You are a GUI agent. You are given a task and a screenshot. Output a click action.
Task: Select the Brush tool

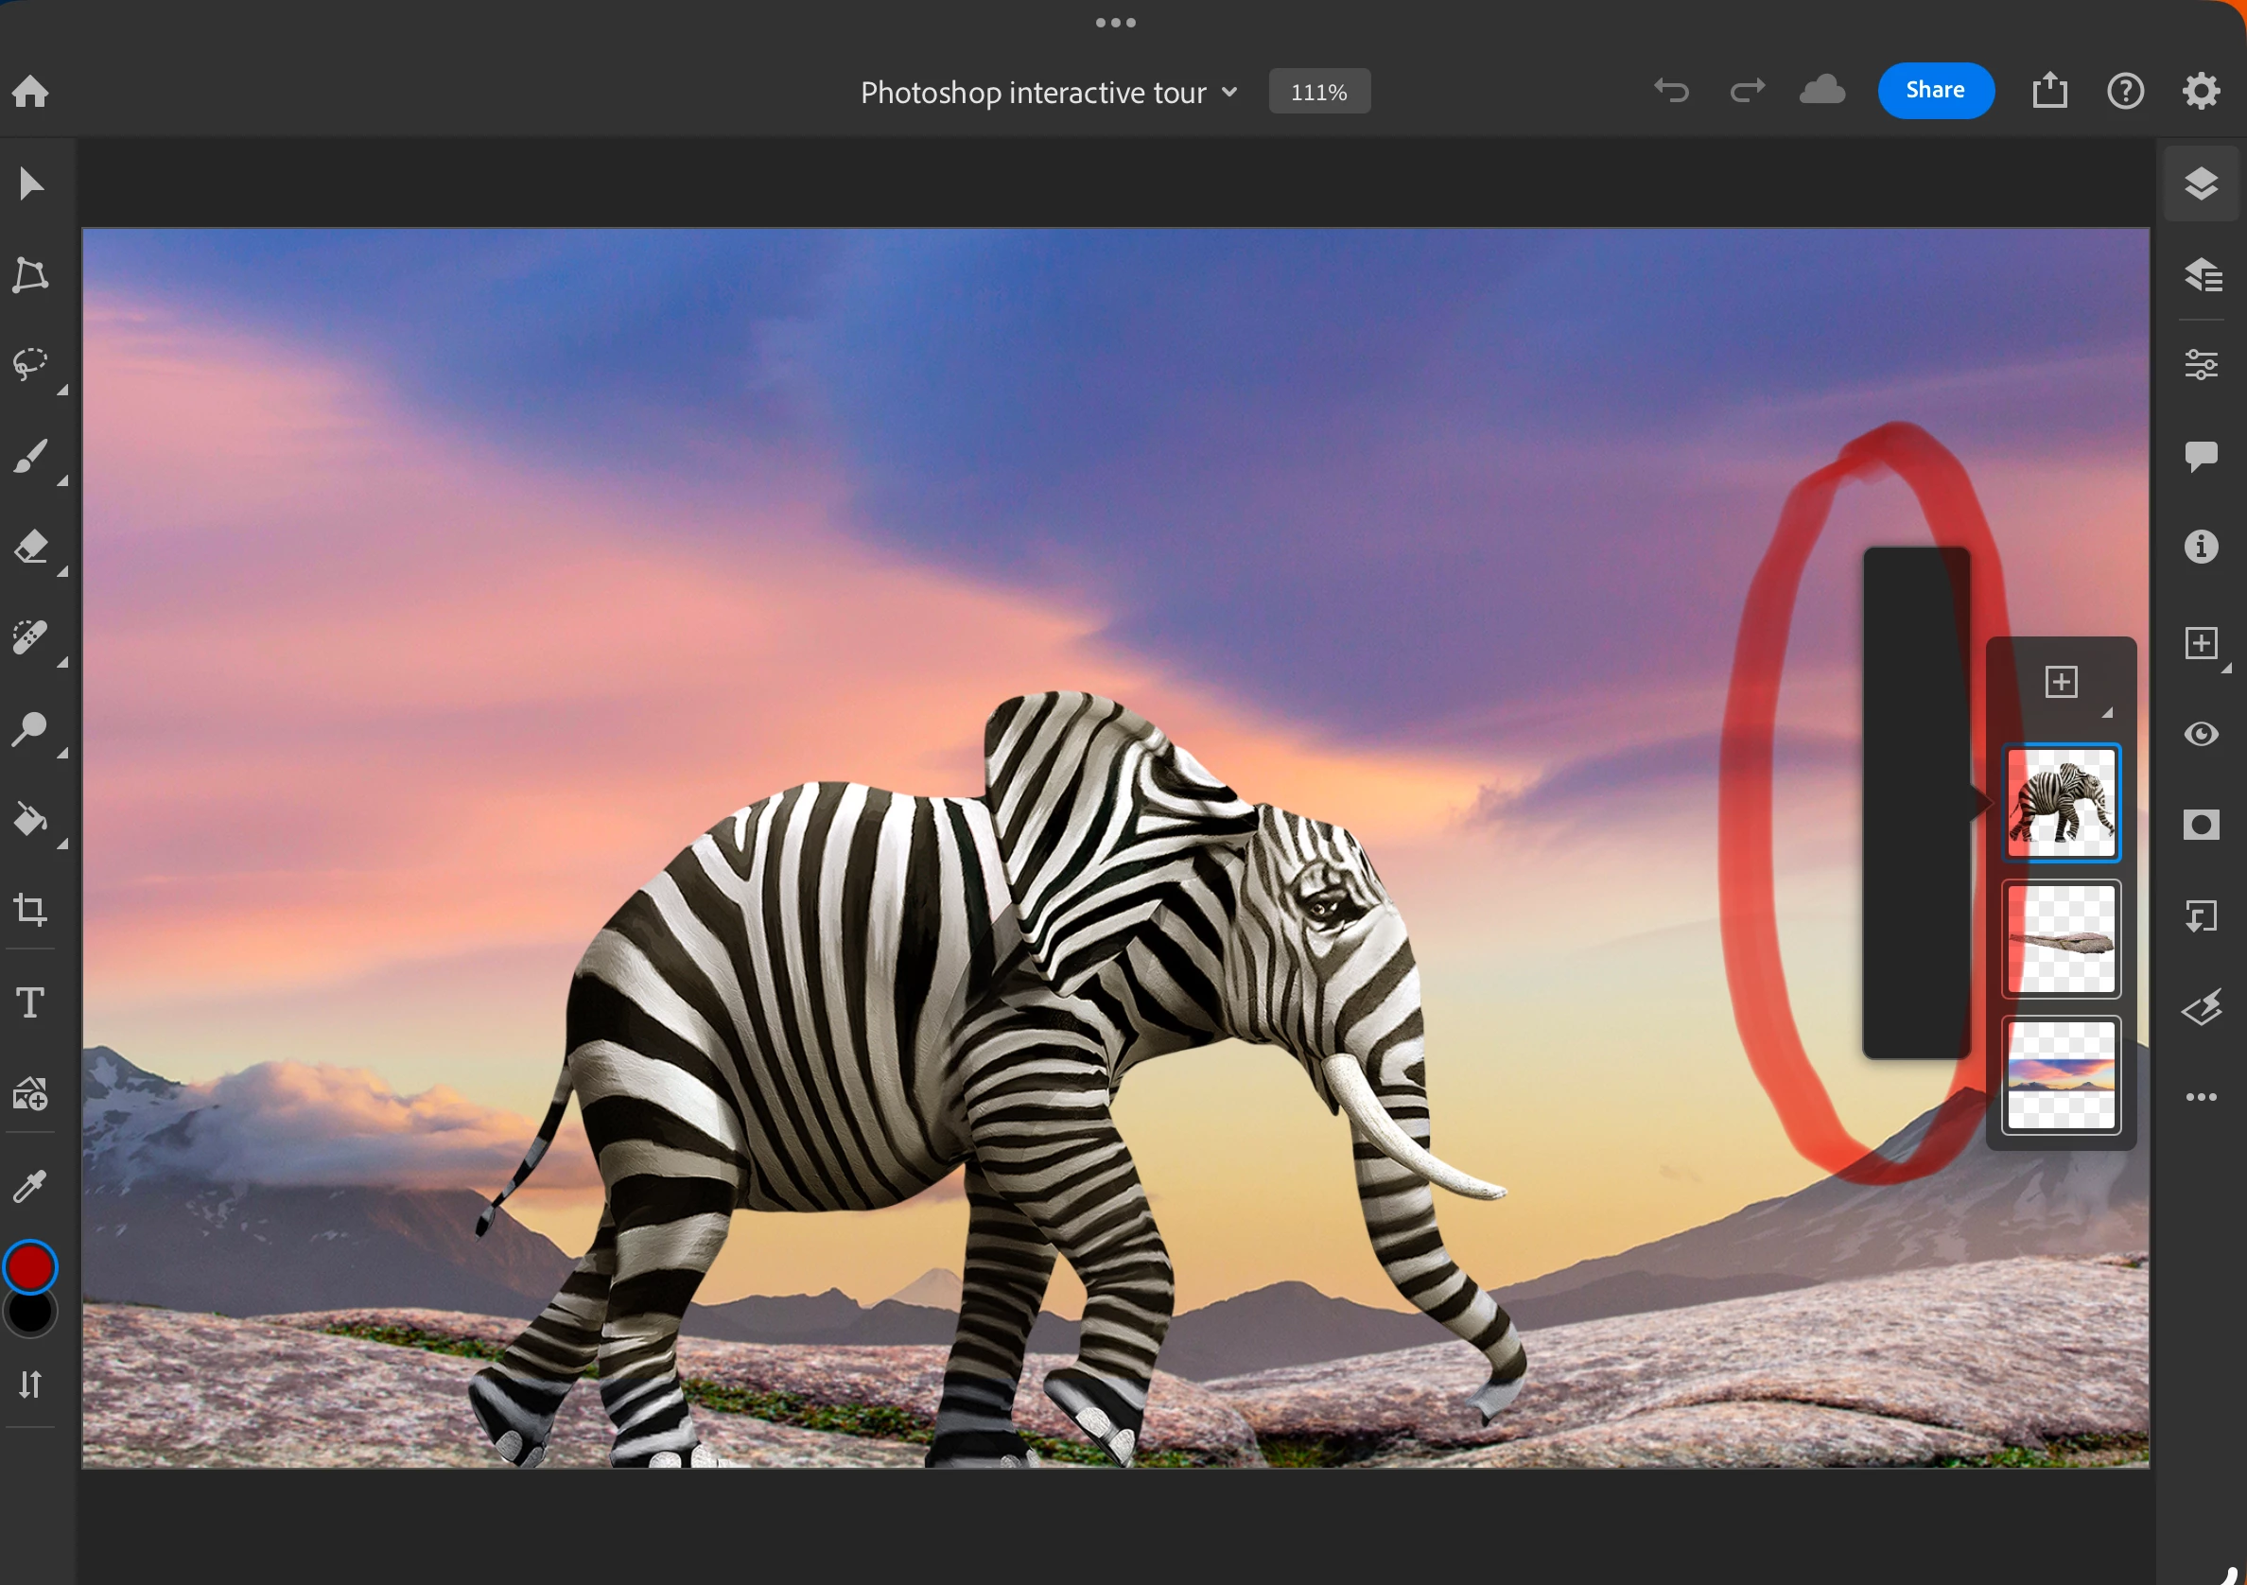(31, 456)
